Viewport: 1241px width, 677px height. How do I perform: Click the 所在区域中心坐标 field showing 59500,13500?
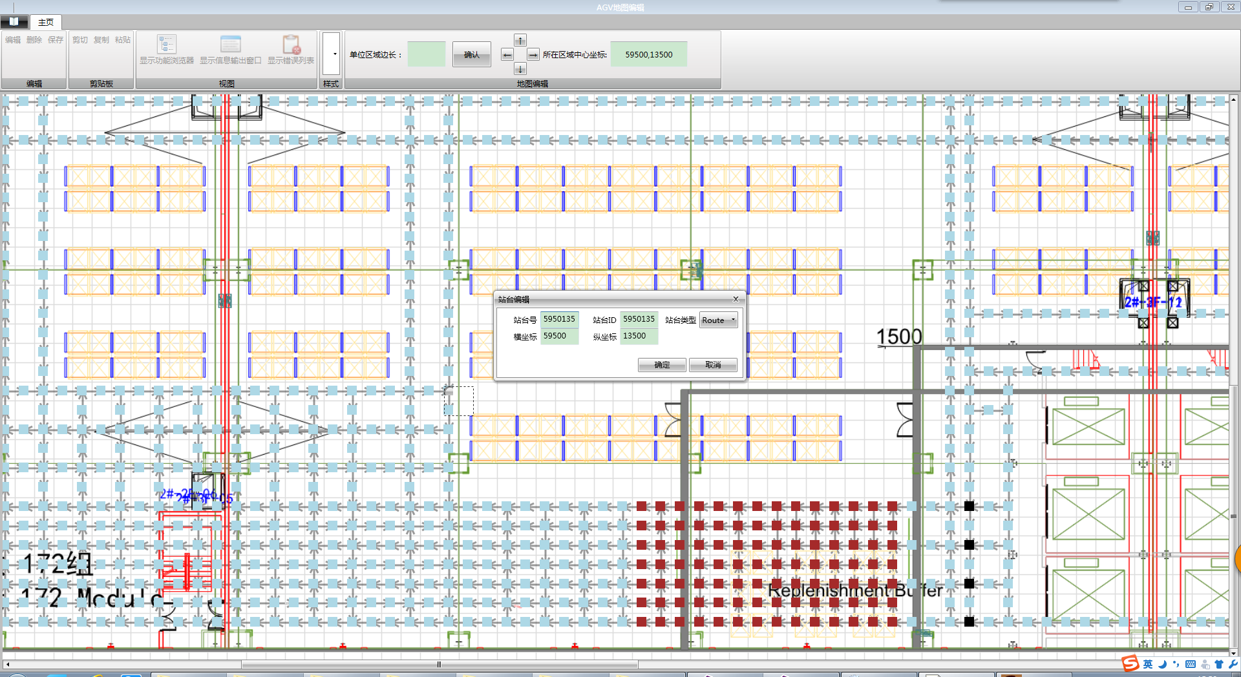(x=649, y=55)
